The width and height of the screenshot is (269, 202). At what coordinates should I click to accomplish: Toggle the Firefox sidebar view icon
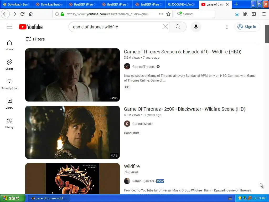254,14
